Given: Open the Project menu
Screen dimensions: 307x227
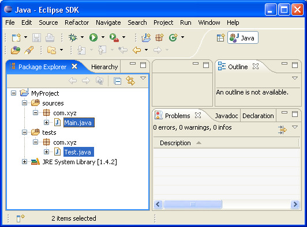Looking at the screenshot, I should [163, 22].
